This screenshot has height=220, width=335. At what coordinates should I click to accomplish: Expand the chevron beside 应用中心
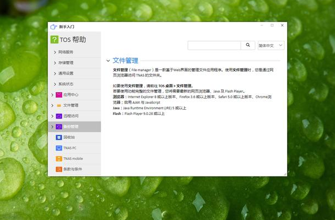[x=52, y=95]
